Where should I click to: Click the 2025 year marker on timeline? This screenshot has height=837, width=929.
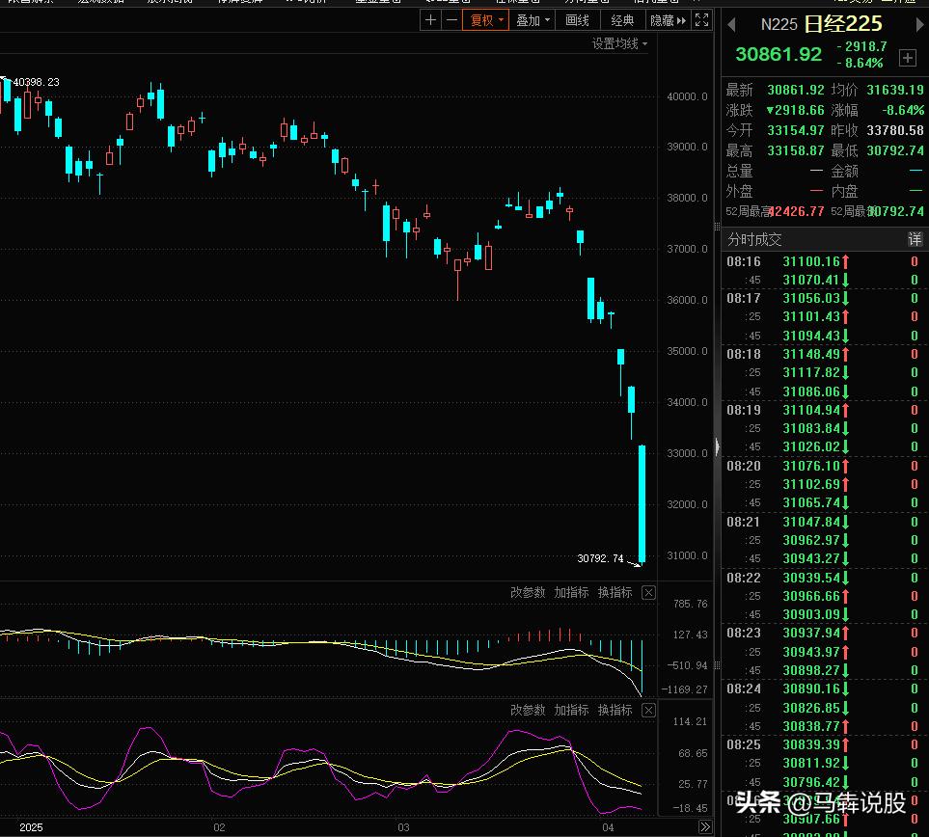(31, 827)
